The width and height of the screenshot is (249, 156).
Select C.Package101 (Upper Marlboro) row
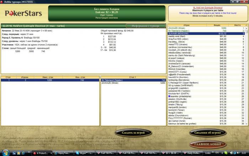pyautogui.click(x=206, y=83)
